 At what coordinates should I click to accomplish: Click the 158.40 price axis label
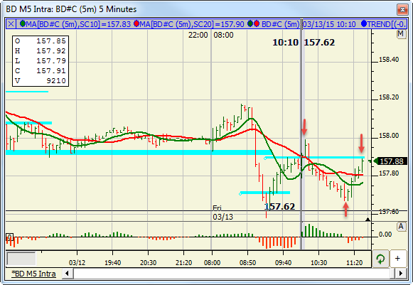click(389, 60)
